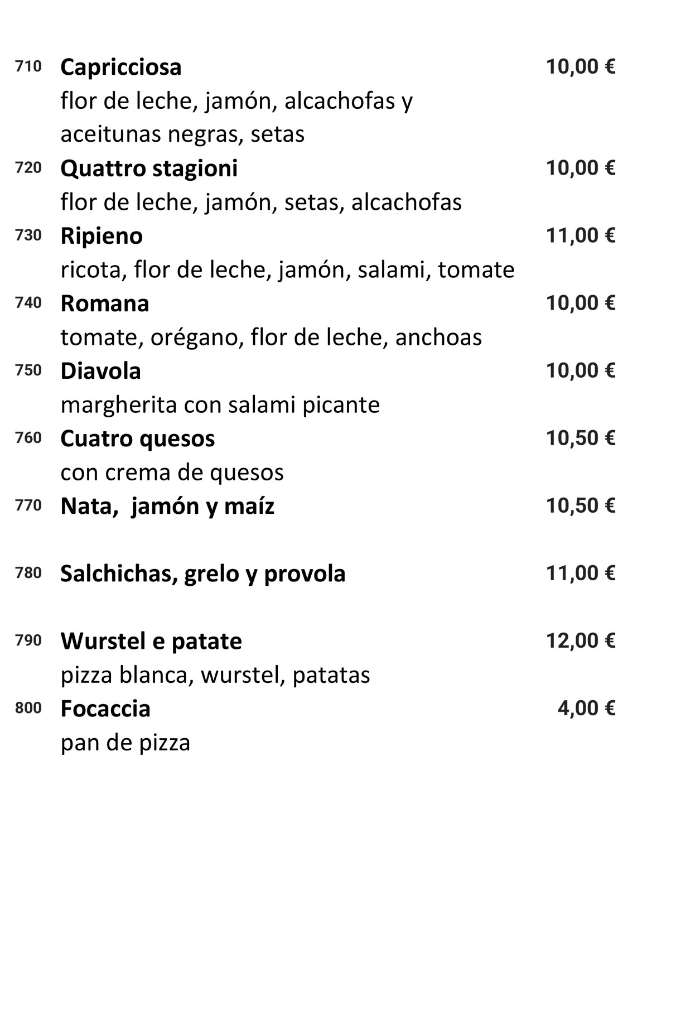Click the Ripieno 11,00 € price
Image resolution: width=676 pixels, height=1021 pixels.
pos(580,235)
